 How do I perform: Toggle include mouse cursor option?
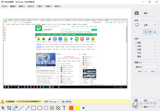pos(146,32)
